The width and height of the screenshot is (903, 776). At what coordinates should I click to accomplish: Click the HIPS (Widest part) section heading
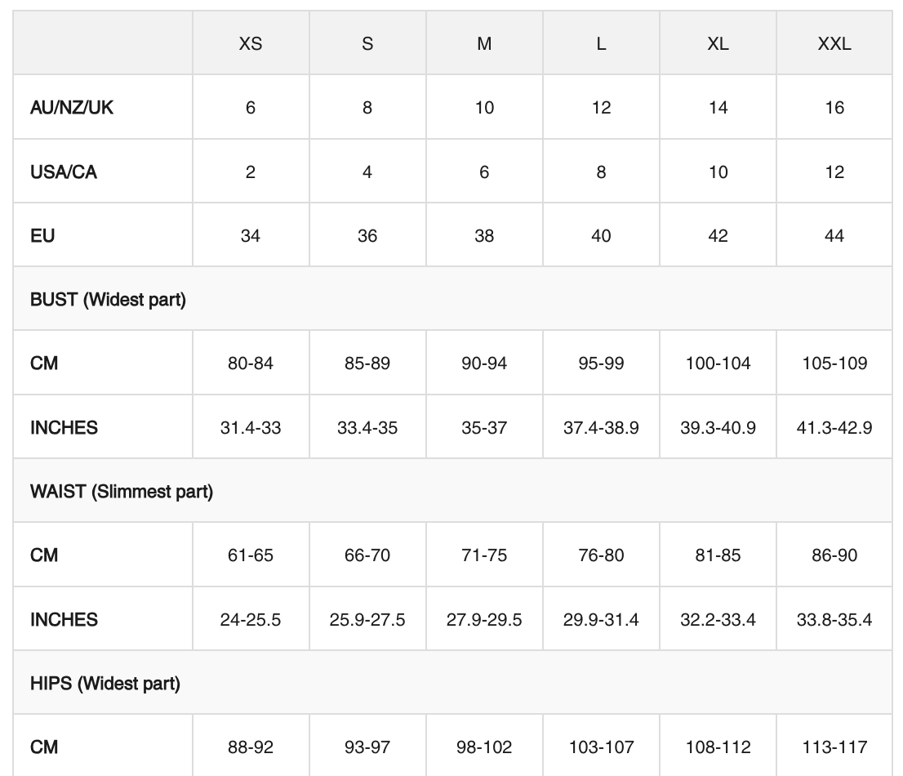(x=105, y=684)
